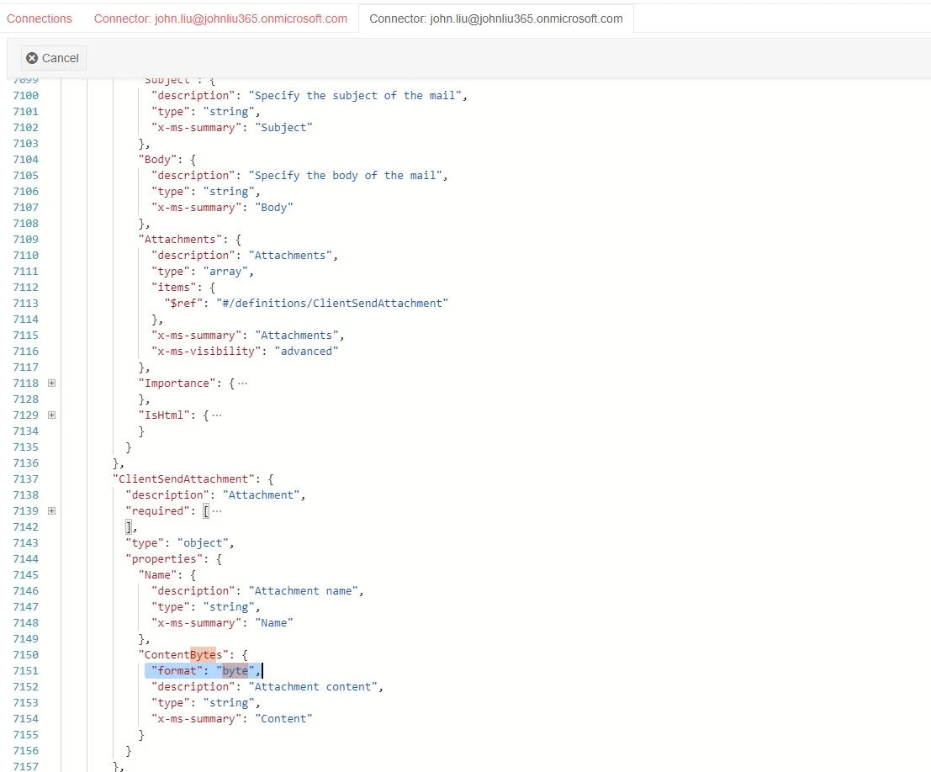Expand the folded required array

click(52, 510)
